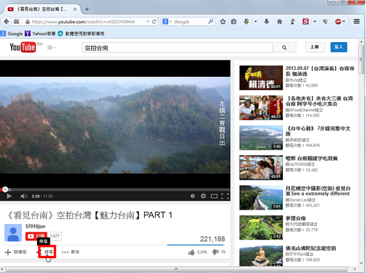Viewport: 366px width, 273px height.
Task: Open the downloads arrow icon
Action: (x=266, y=22)
